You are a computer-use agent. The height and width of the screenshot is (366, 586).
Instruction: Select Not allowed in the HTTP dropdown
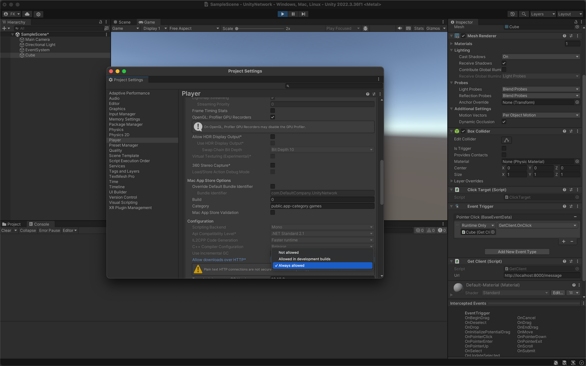click(x=322, y=253)
